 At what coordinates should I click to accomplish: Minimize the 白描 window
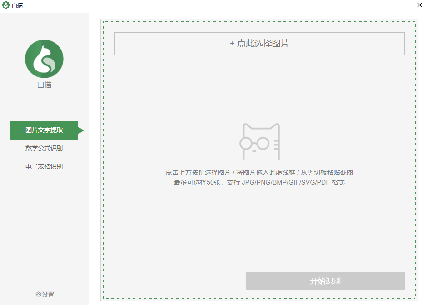click(x=378, y=5)
